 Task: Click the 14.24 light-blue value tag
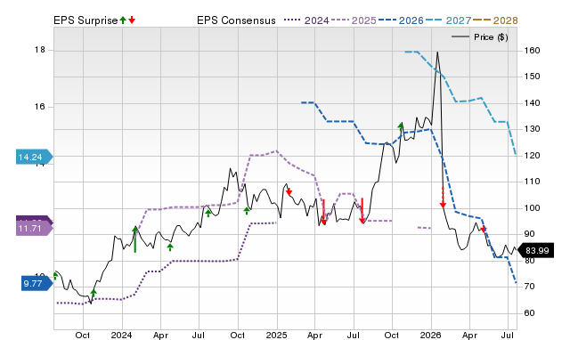(x=34, y=157)
